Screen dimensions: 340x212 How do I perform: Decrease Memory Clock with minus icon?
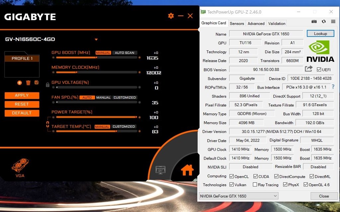pos(53,72)
